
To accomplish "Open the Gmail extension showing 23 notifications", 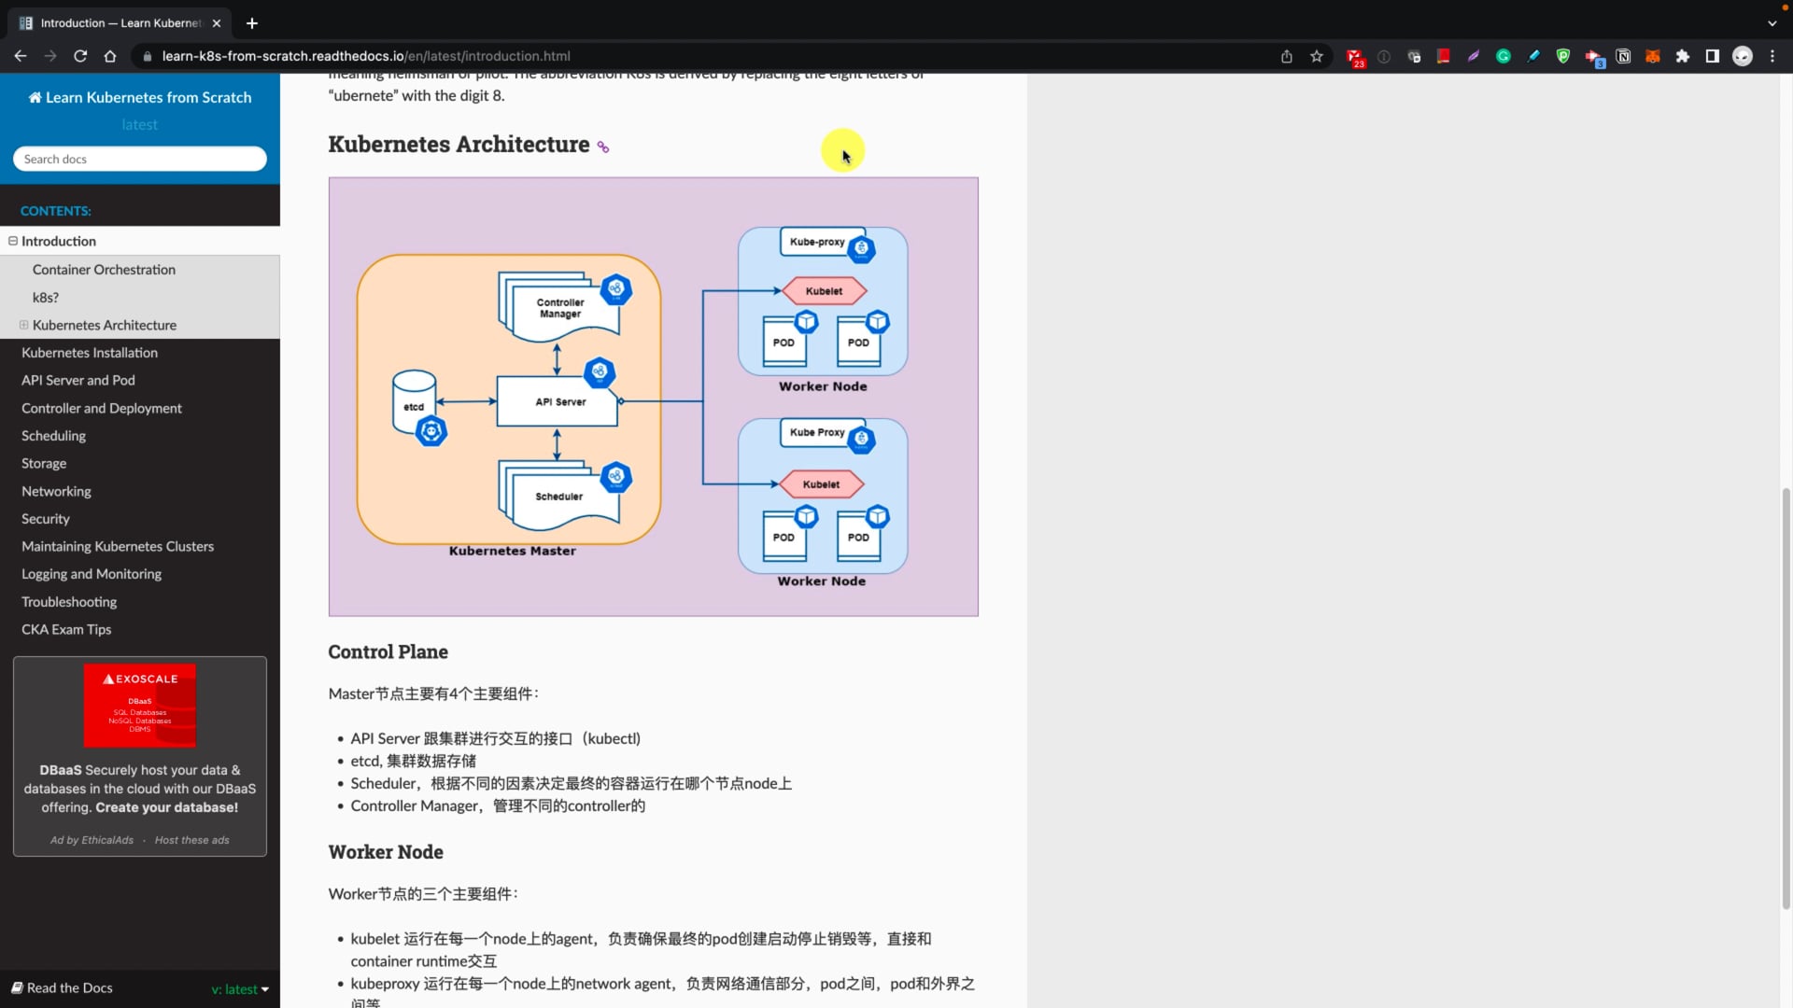I will click(1355, 56).
